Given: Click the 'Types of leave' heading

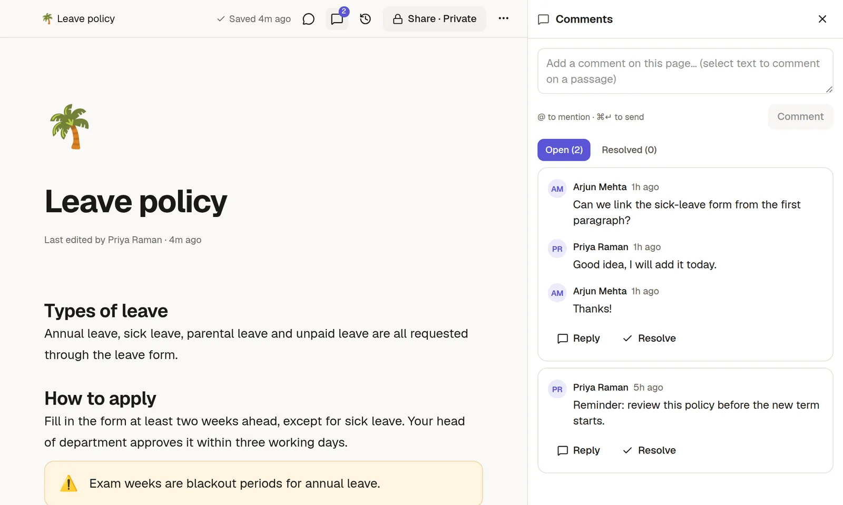Looking at the screenshot, I should point(106,311).
